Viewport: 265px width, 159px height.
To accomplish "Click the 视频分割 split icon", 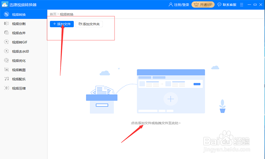I will 6,23.
